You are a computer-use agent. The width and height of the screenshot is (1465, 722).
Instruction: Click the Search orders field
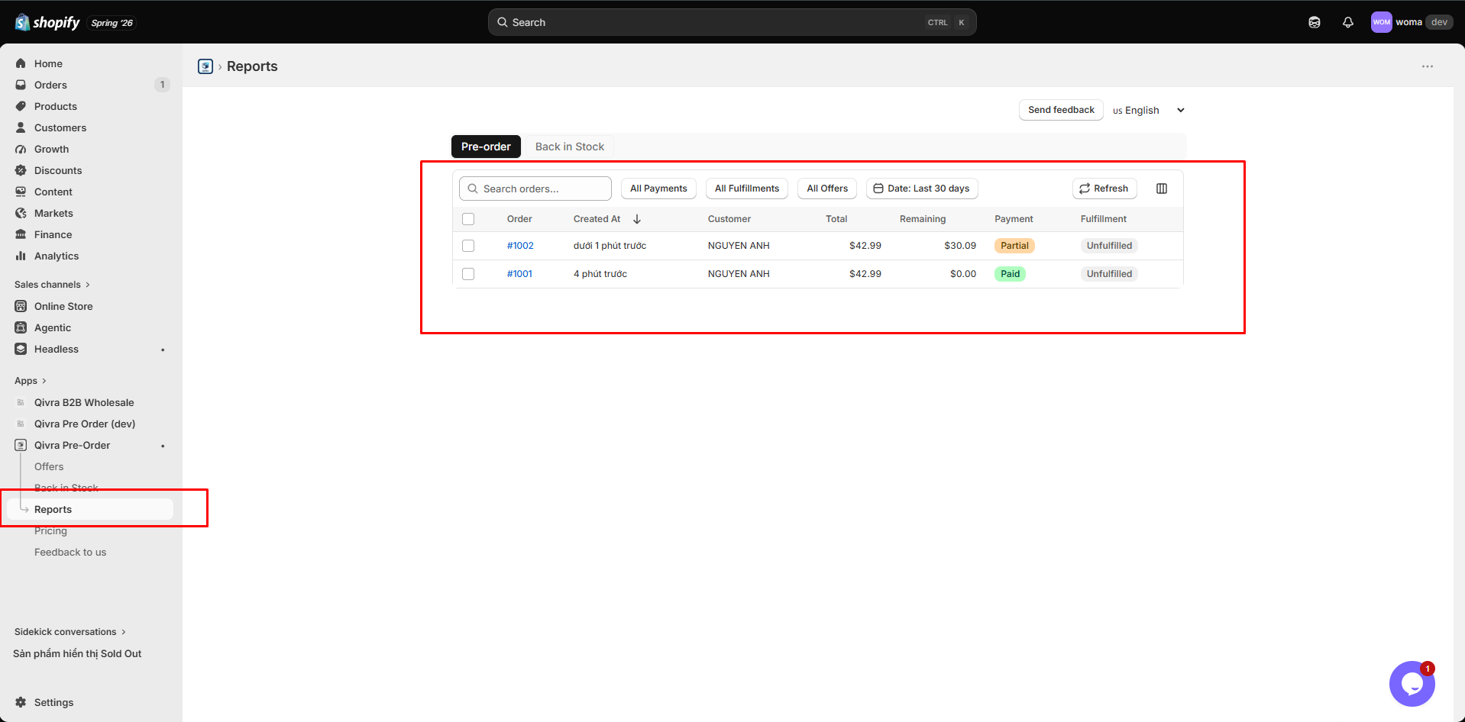(535, 189)
